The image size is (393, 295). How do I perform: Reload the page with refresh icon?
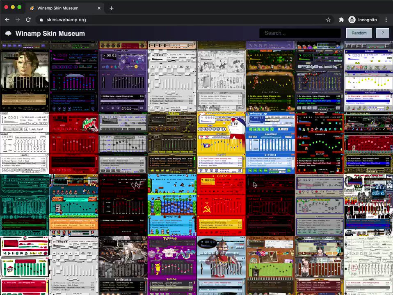pos(28,20)
